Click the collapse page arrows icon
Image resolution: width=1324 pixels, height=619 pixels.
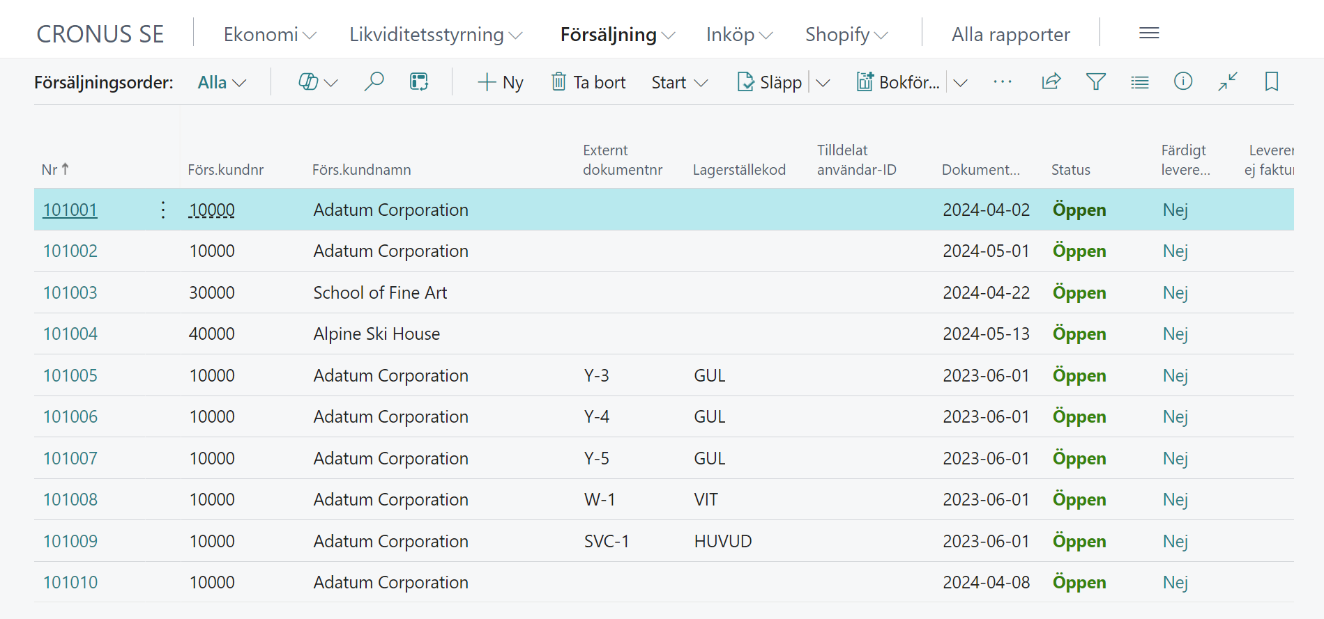tap(1228, 82)
